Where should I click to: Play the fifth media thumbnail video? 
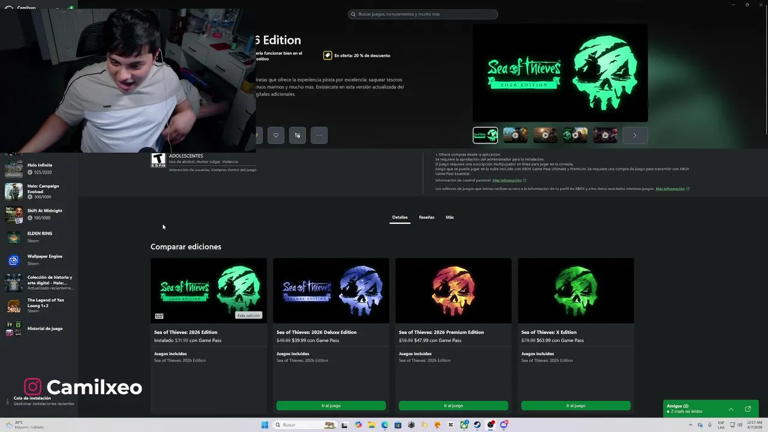click(x=605, y=135)
